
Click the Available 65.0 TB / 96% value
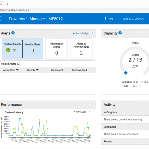click(x=140, y=82)
